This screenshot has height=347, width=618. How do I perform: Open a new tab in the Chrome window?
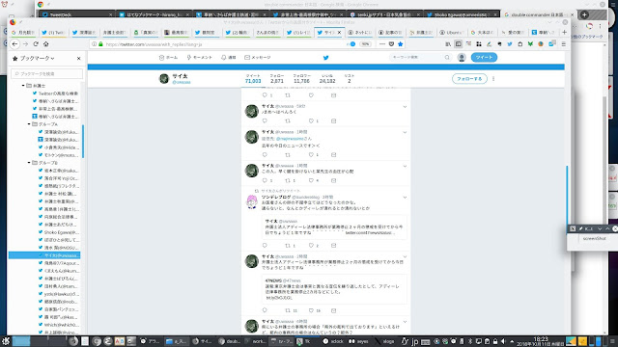(x=584, y=14)
